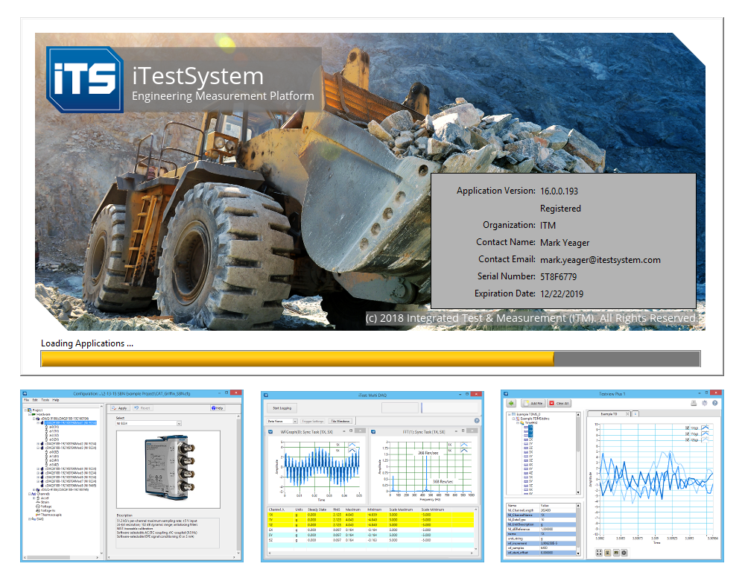Click the Start Logging button
Screen dimensions: 745x581
[x=282, y=408]
